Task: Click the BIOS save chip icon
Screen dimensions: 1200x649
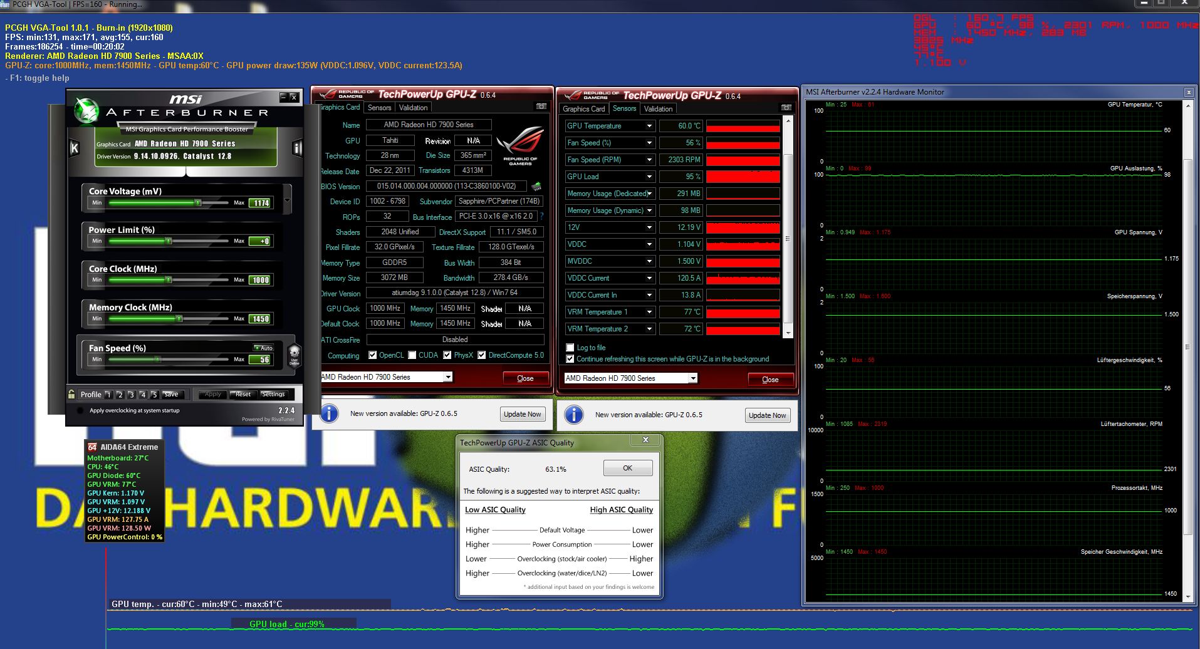Action: 536,186
